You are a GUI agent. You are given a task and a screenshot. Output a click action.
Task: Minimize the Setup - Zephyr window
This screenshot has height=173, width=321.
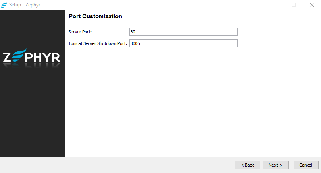tap(275, 5)
